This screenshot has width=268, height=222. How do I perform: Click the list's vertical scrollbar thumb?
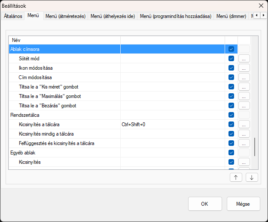pos(255,147)
